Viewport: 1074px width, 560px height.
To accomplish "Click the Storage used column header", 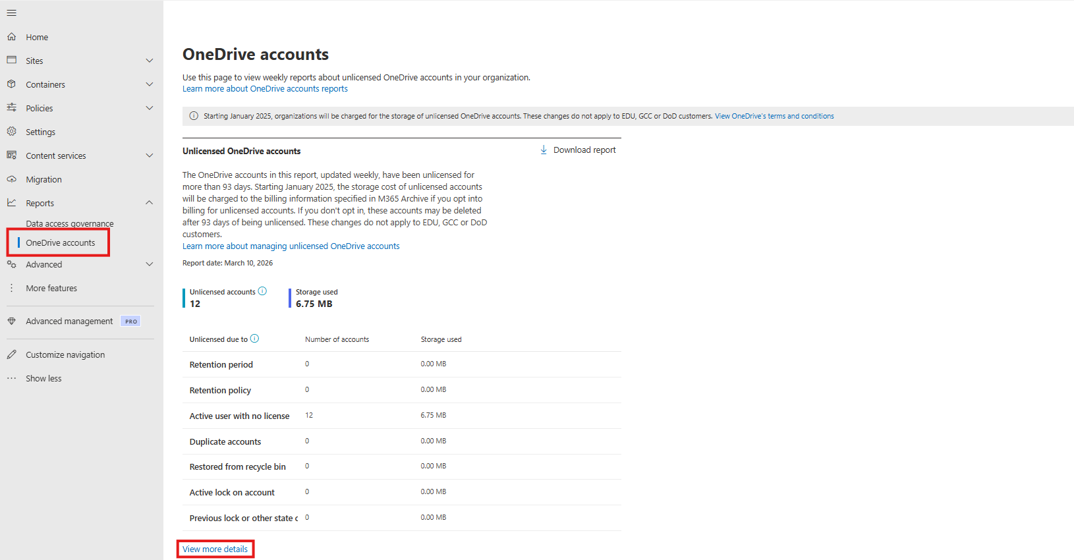I will point(441,339).
